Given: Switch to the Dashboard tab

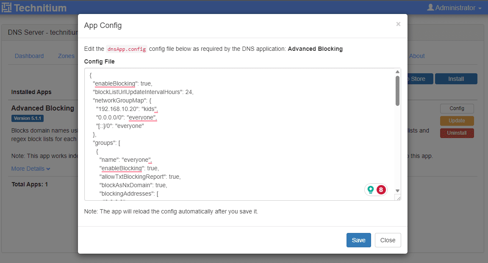Looking at the screenshot, I should (29, 56).
